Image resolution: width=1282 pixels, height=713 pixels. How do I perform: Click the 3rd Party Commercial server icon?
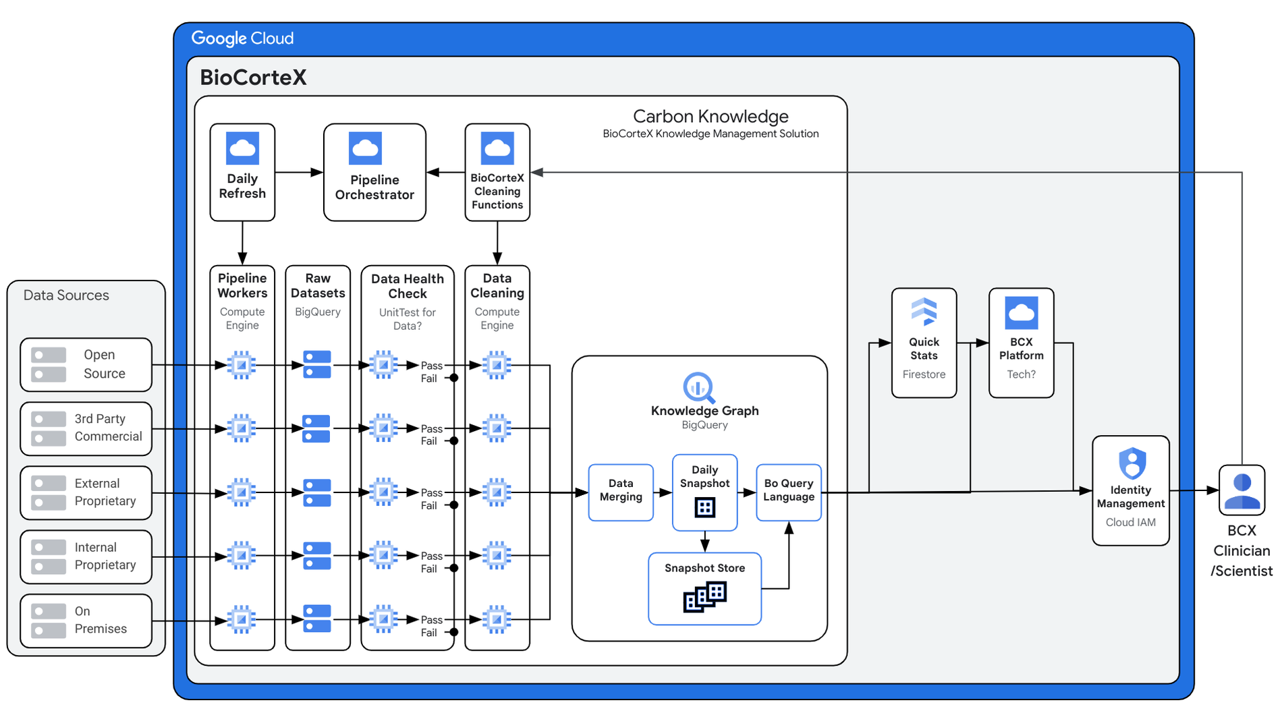point(49,428)
